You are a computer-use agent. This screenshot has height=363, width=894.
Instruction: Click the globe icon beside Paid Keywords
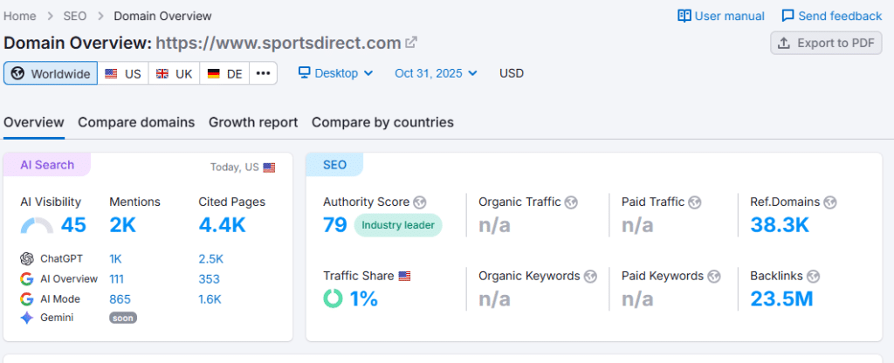coord(713,276)
